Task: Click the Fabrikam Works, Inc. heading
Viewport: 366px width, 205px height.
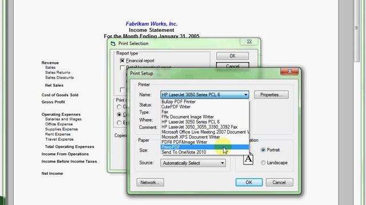Action: (x=152, y=24)
